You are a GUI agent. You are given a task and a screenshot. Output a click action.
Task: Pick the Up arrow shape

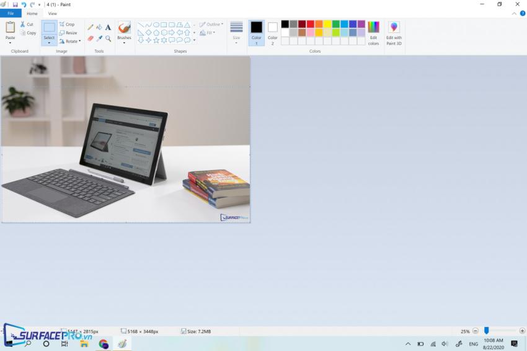coord(187,33)
